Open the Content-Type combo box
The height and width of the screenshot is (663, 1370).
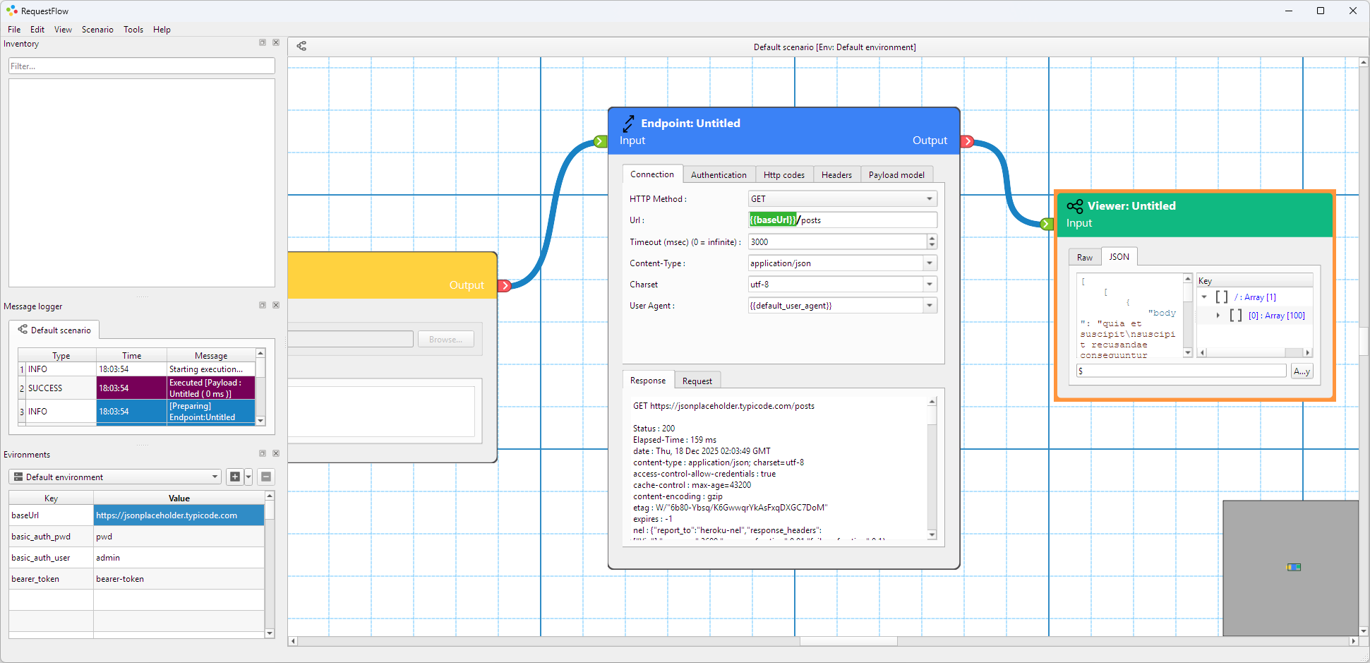click(929, 263)
